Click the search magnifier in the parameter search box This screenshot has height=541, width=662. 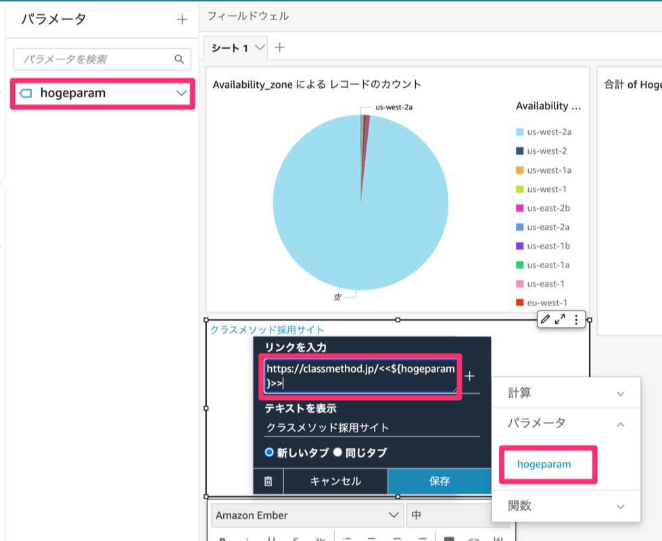pos(179,59)
